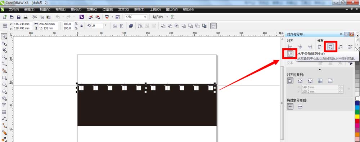Screen dimensions: 360x142
Task: Click the New document icon
Action: (5, 17)
